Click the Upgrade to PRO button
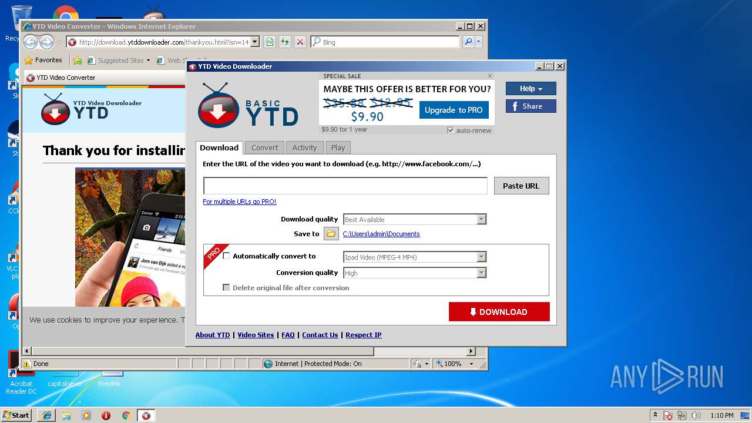 [454, 110]
